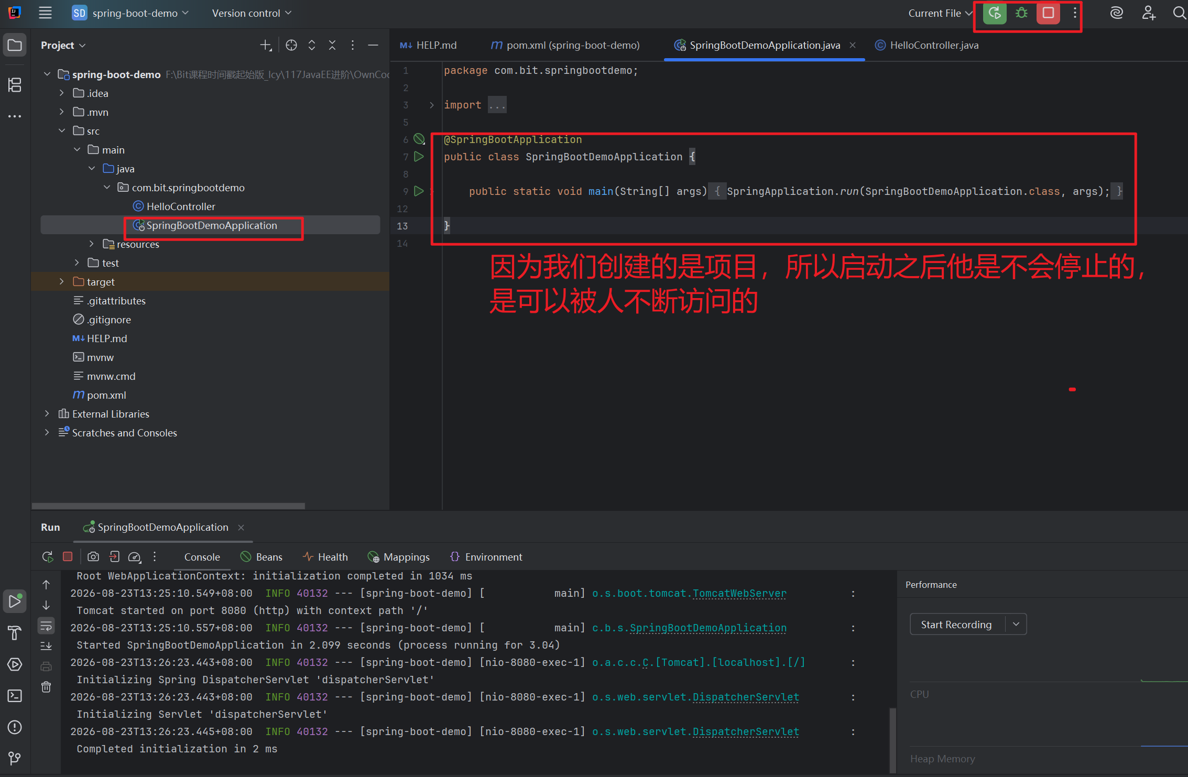Close the SpringBootDemoApplication.java editor tab
This screenshot has height=777, width=1188.
pos(853,45)
